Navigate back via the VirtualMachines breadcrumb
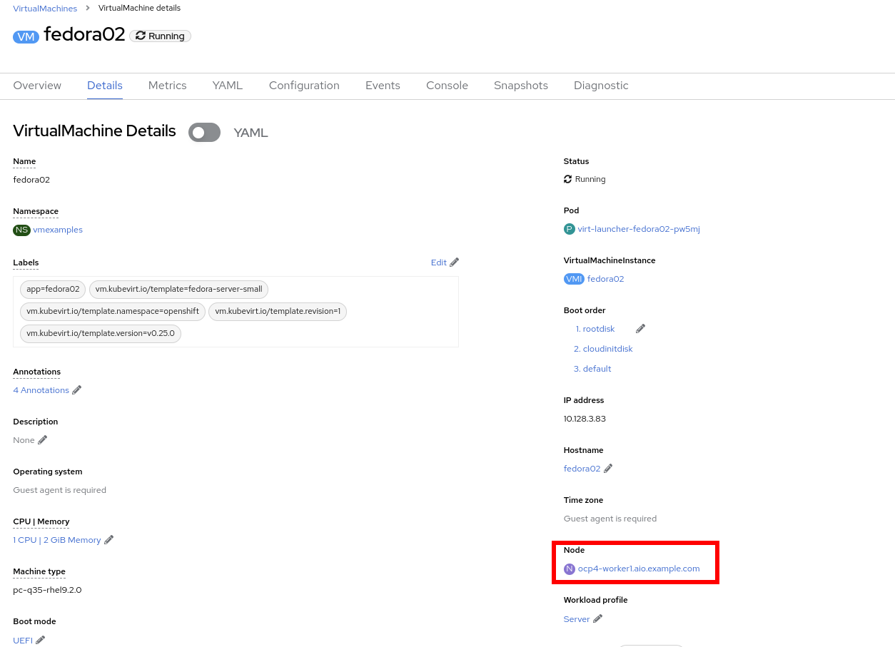The height and width of the screenshot is (647, 895). [x=45, y=8]
